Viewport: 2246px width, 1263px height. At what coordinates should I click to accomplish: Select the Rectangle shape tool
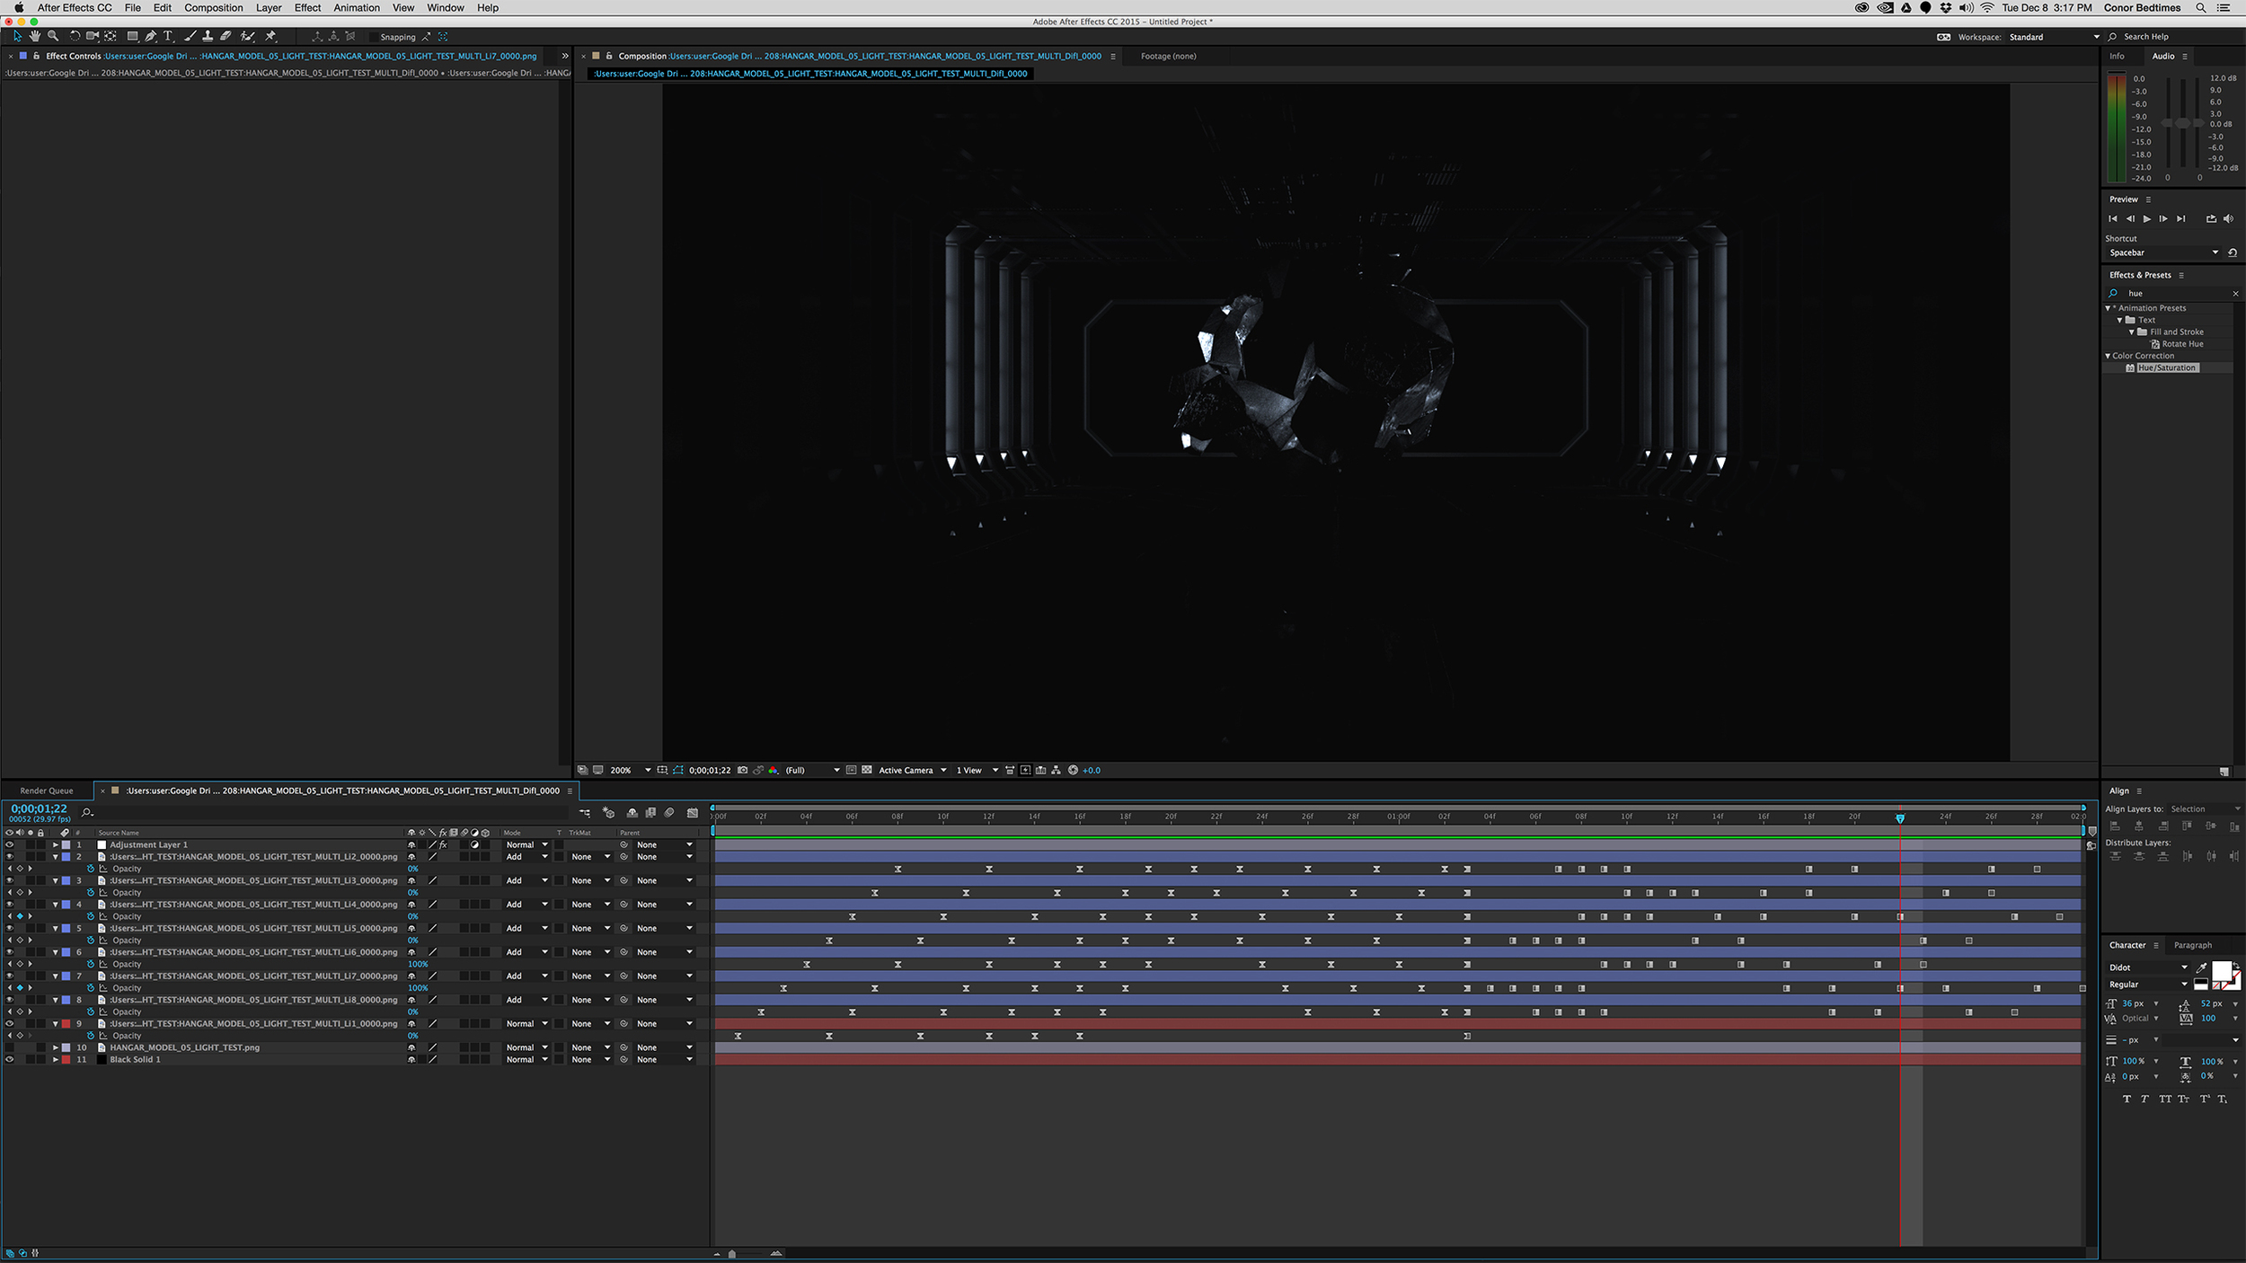133,37
